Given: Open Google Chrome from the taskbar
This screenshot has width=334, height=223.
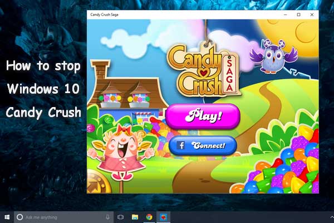Looking at the screenshot, I should tap(149, 217).
